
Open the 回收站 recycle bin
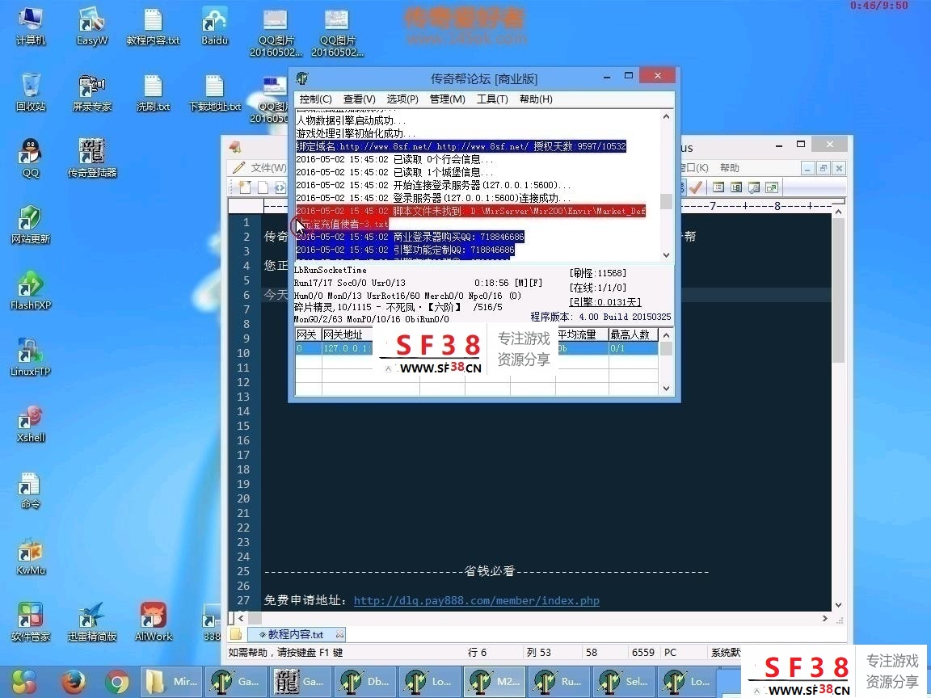30,93
